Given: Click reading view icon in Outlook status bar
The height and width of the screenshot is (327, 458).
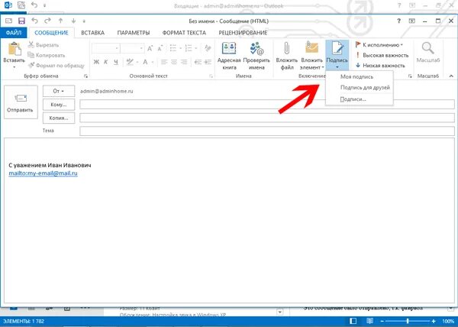Looking at the screenshot, I should [369, 321].
